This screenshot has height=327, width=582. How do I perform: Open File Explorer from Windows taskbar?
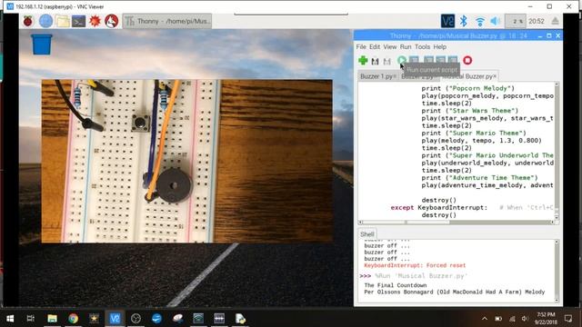pos(53,319)
